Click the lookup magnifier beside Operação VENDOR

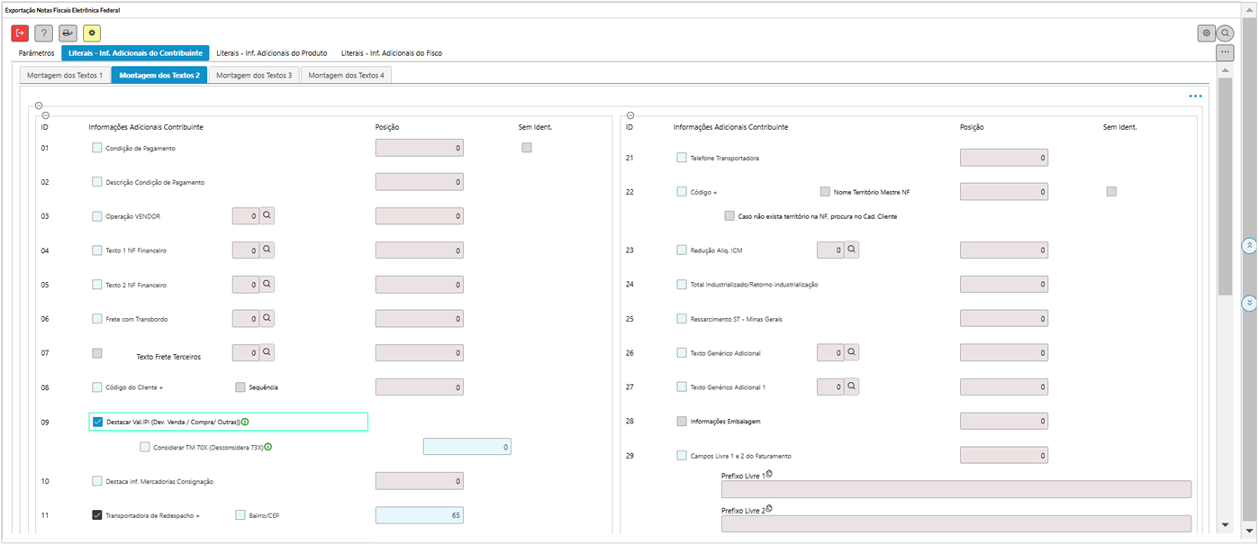click(x=267, y=216)
